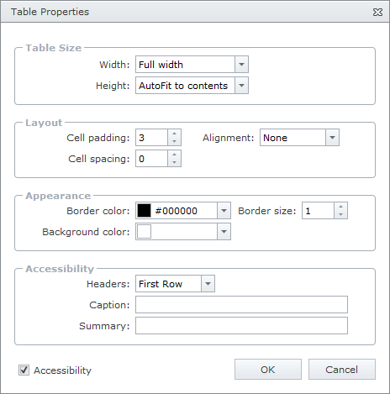
Task: Decrease cell padding with down arrow
Action: pos(174,141)
